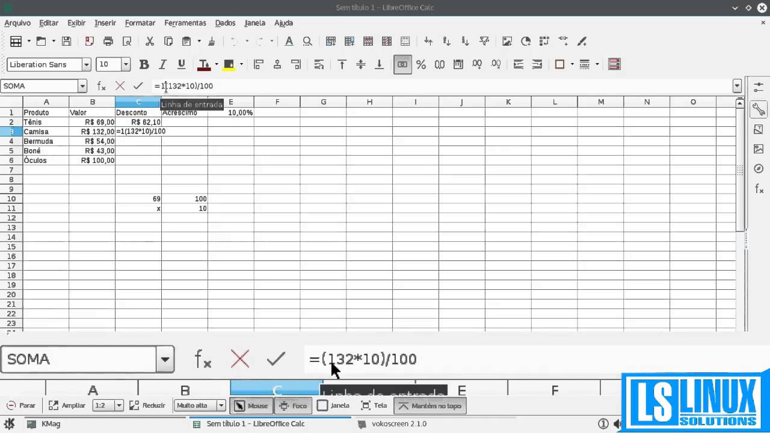The image size is (770, 433).
Task: Switch to vokoscreen 2.1.0 taskbar entry
Action: click(x=391, y=424)
